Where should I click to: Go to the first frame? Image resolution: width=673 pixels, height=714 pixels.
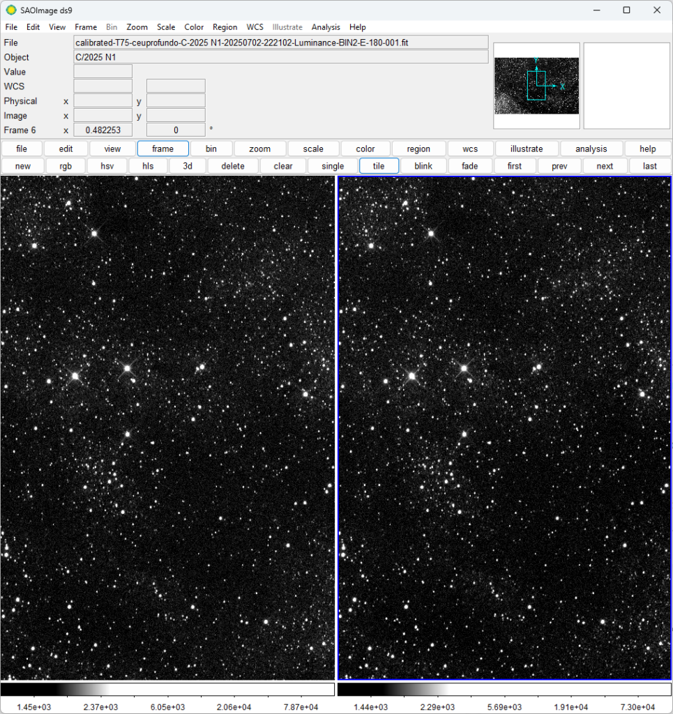pyautogui.click(x=515, y=166)
